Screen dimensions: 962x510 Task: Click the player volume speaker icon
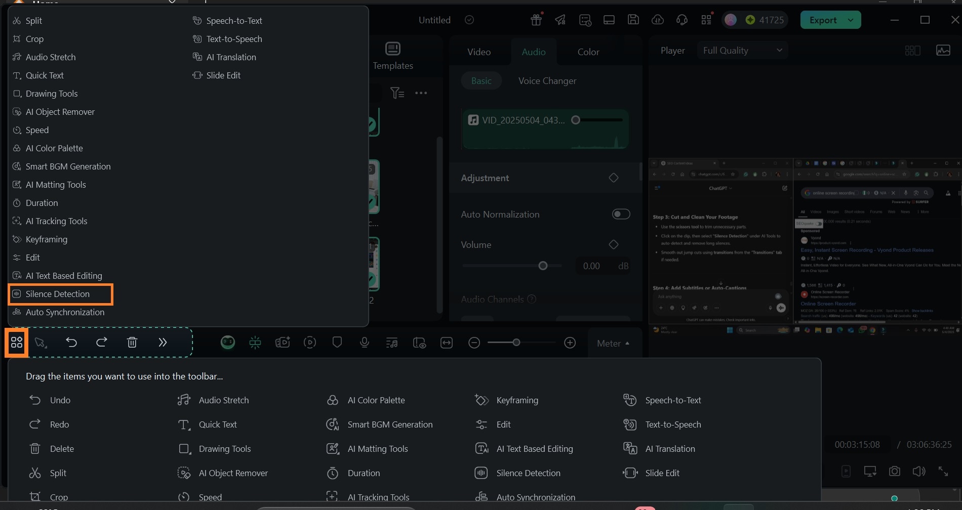point(919,471)
